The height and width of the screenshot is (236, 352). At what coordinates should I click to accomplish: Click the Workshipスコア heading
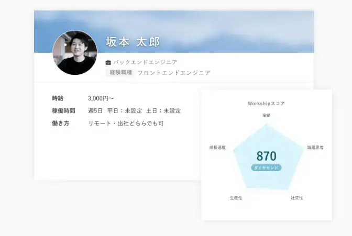click(266, 104)
